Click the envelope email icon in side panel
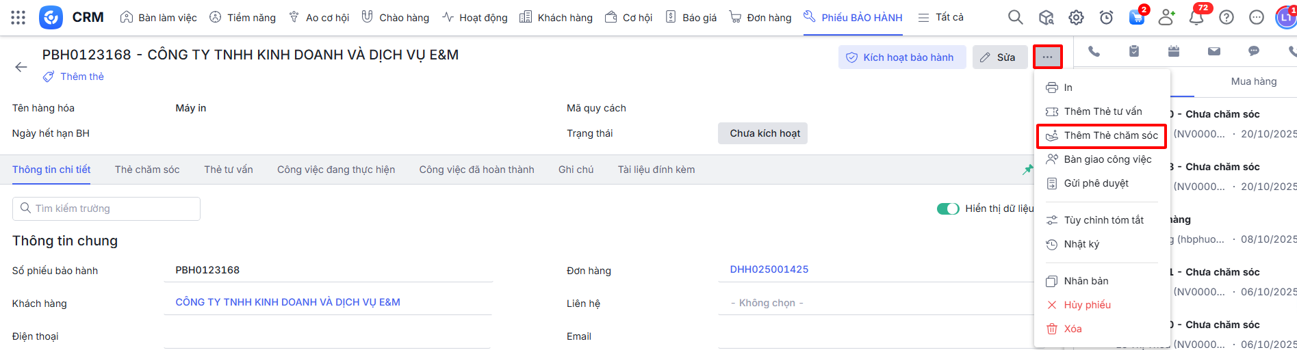The image size is (1297, 350). coord(1214,51)
